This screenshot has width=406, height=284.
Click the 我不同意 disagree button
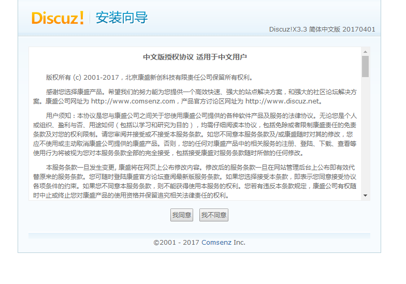click(x=213, y=215)
